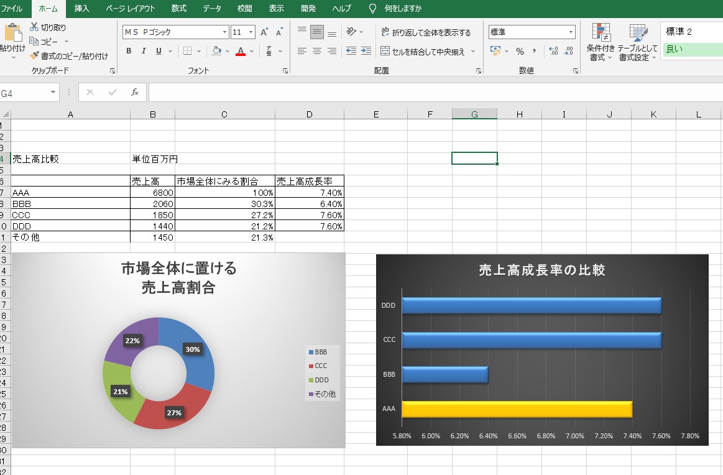Open merge and center dropdown arrow

(x=473, y=51)
